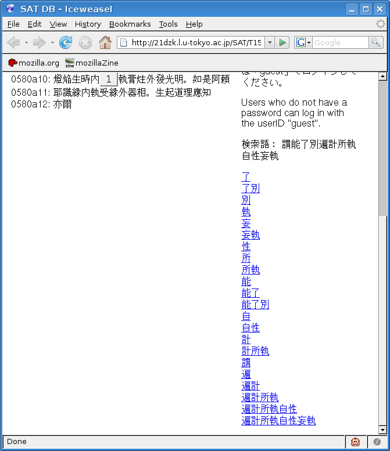Click the Forward navigation arrow
The width and height of the screenshot is (390, 451).
pyautogui.click(x=39, y=42)
